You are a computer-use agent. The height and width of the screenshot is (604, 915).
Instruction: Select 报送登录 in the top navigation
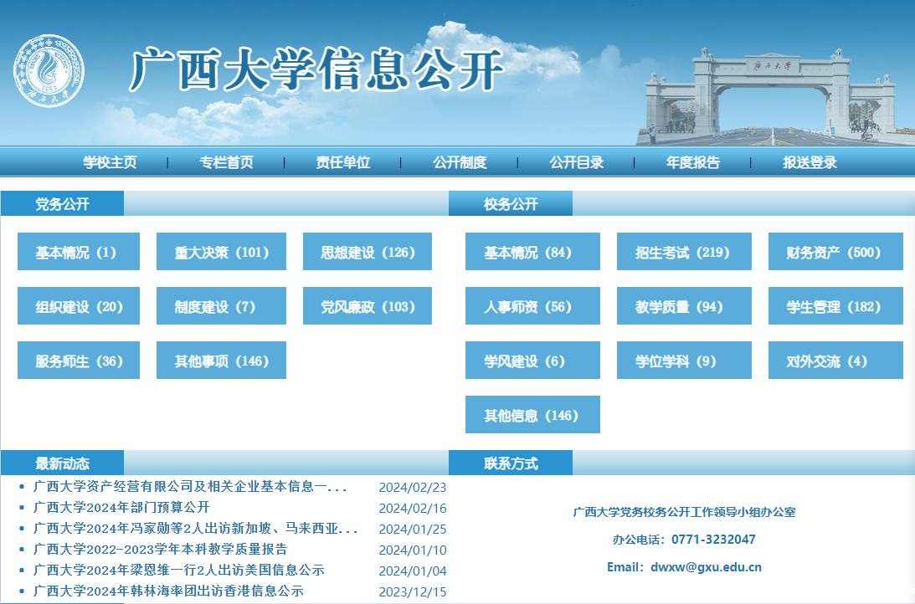[810, 162]
